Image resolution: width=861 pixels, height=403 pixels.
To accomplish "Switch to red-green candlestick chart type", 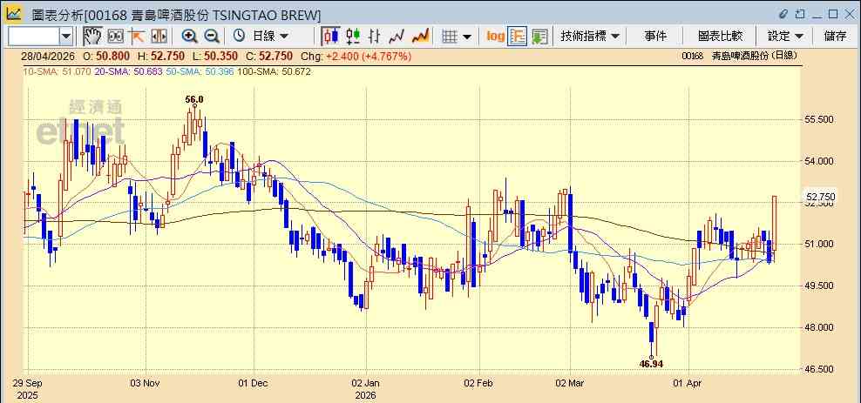I will [x=353, y=37].
